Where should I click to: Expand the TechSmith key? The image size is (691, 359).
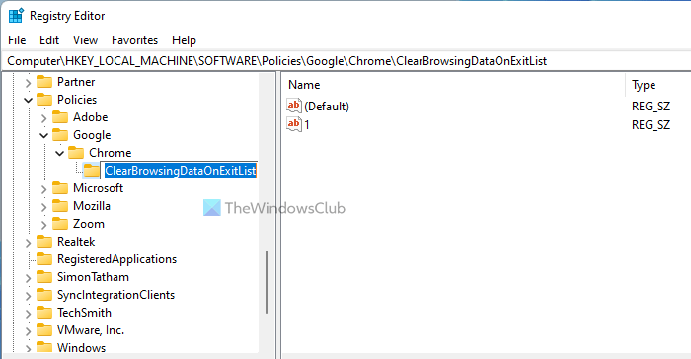28,314
